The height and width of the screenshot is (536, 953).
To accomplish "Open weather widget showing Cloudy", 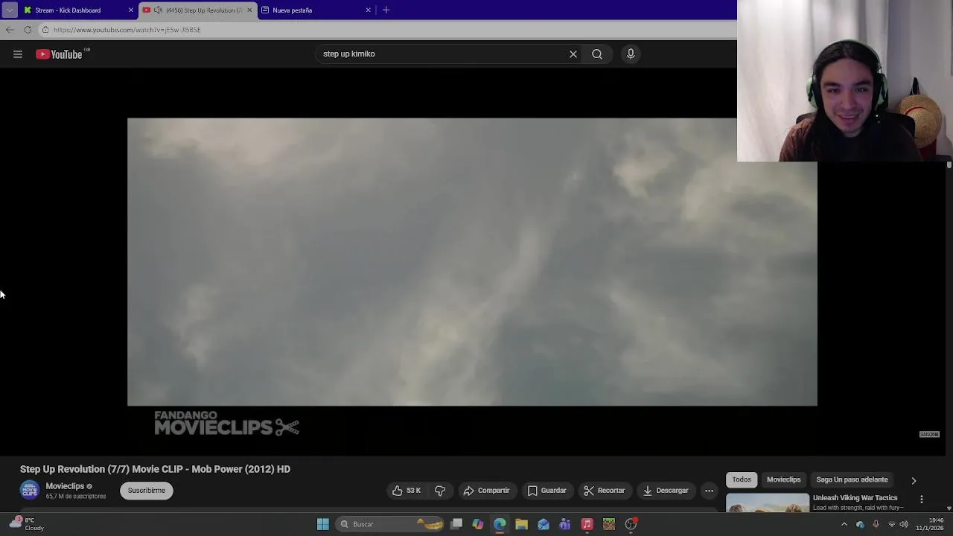I will (27, 524).
